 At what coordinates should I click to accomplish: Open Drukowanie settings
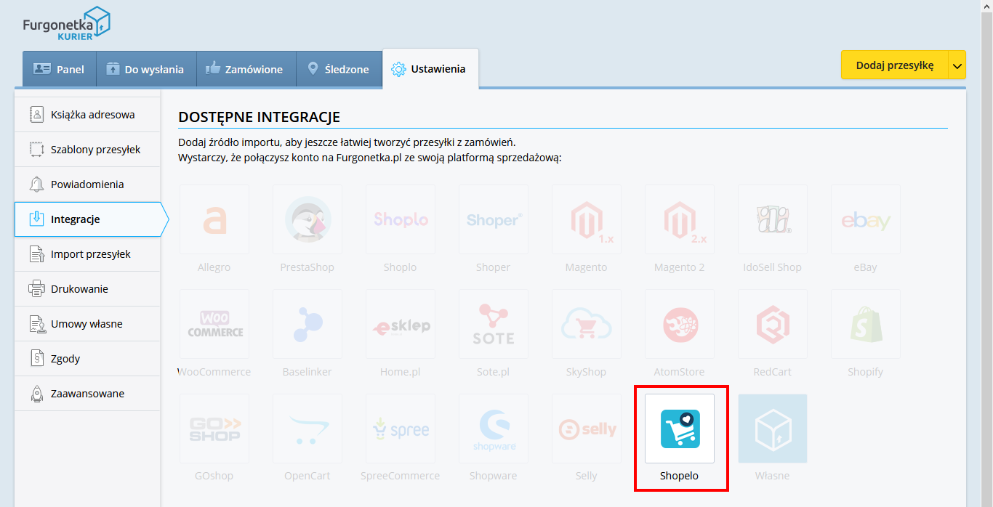point(87,289)
